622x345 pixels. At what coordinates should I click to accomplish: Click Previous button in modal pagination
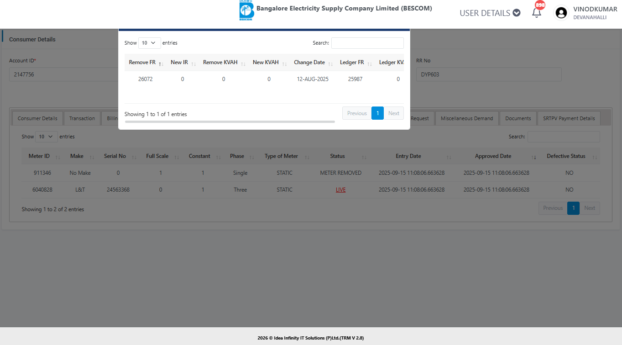356,113
